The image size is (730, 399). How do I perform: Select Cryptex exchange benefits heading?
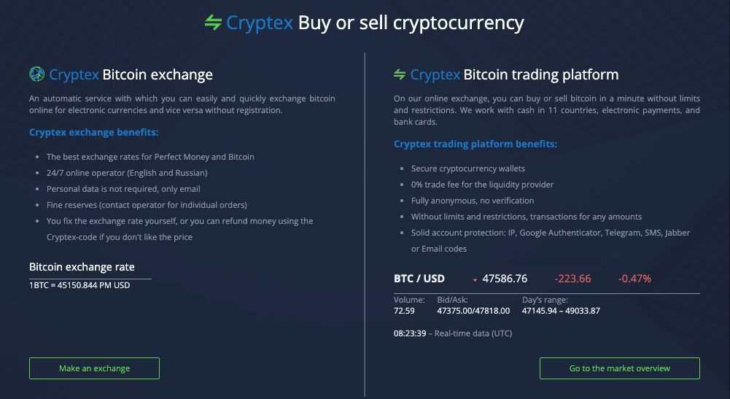[93, 132]
